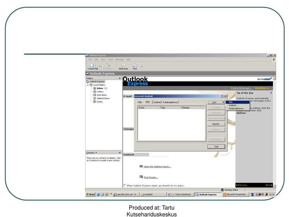This screenshot has height=217, width=289.
Task: Click the Start button
Action: coord(90,194)
